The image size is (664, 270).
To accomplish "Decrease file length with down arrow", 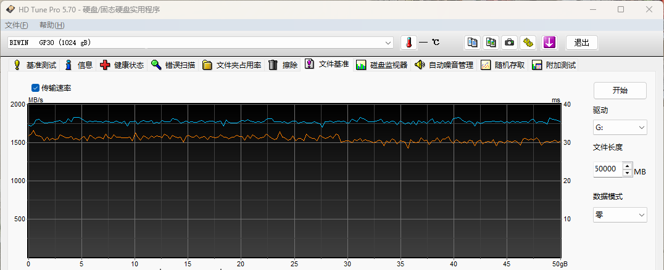I will point(627,173).
